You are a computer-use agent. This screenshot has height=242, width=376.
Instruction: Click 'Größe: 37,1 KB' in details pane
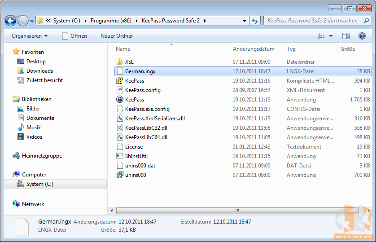click(118, 230)
